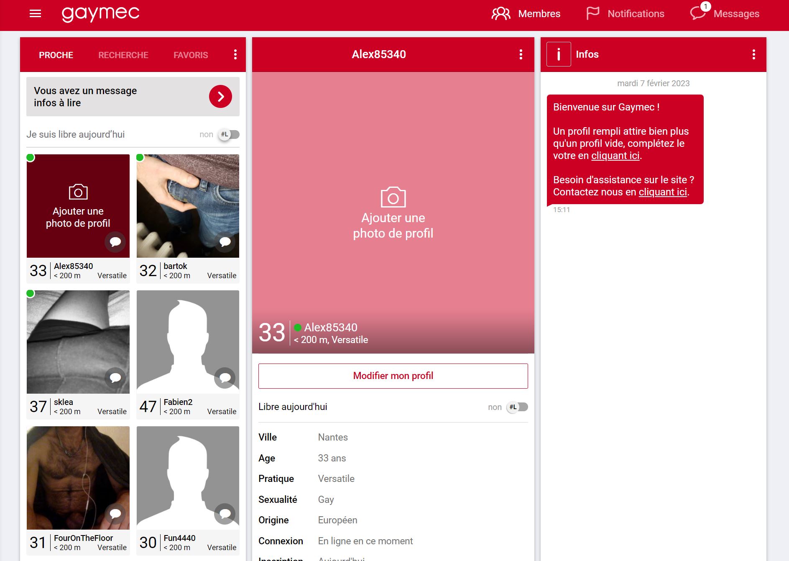Open chat bubble on sklea card
Viewport: 789px width, 561px height.
pyautogui.click(x=115, y=378)
